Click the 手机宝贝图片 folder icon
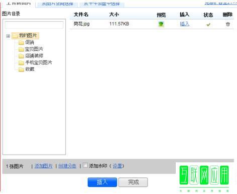 21,63
